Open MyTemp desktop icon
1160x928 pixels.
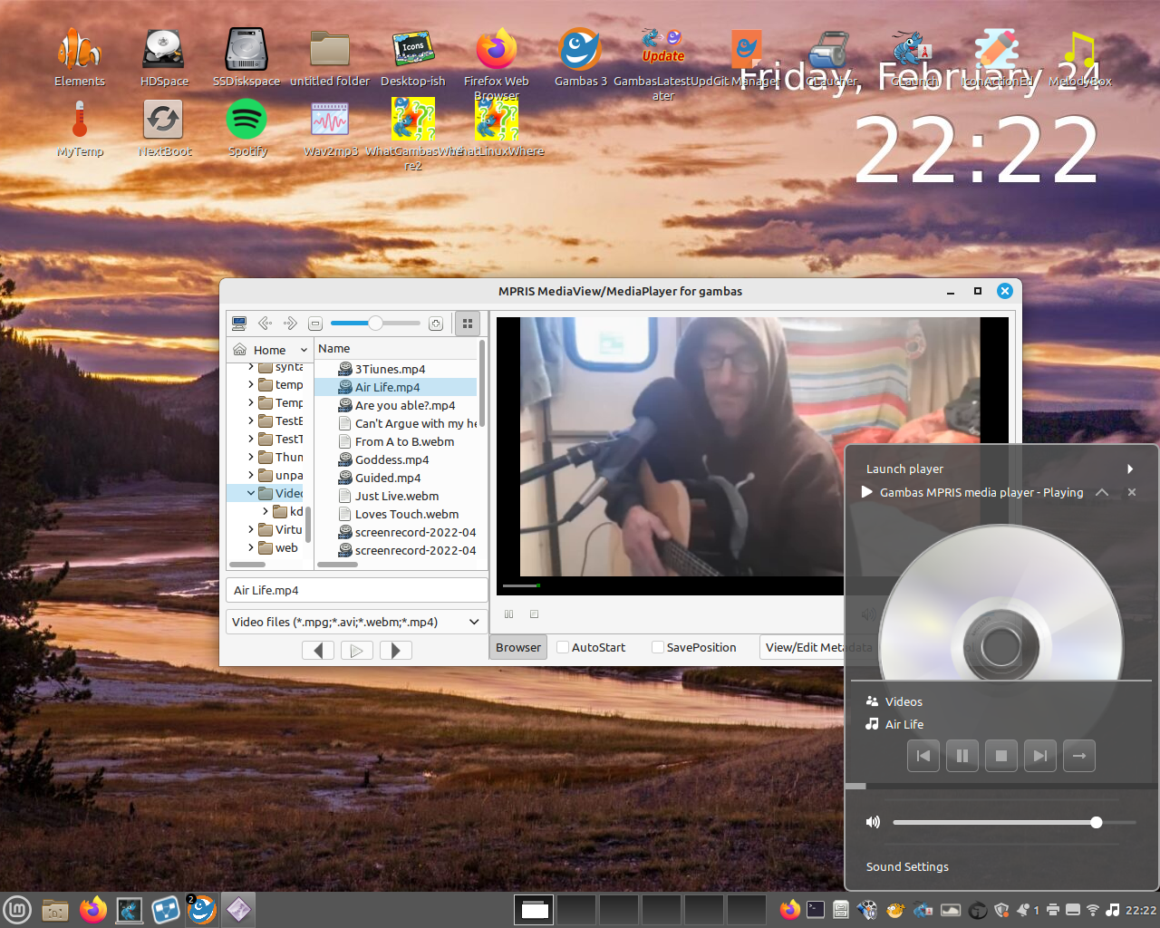[x=80, y=128]
